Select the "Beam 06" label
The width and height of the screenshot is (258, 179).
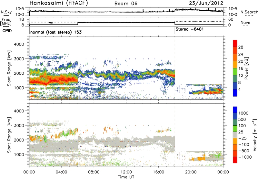(x=126, y=4)
